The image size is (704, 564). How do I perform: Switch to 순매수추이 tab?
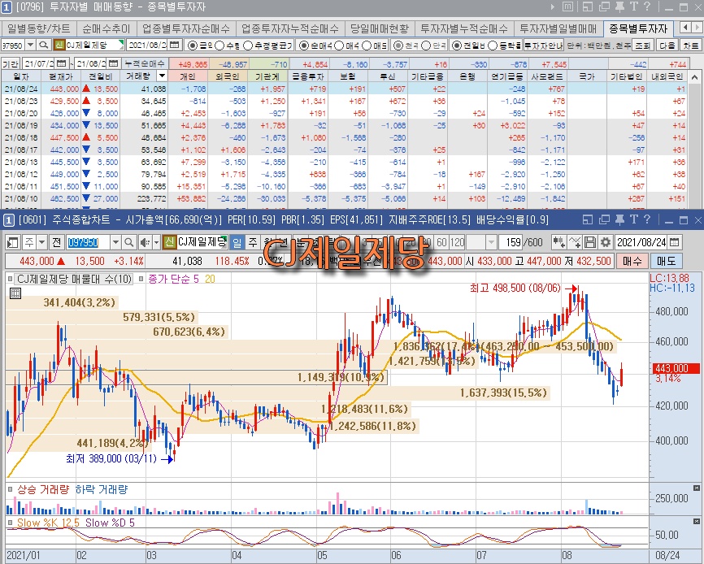point(106,28)
